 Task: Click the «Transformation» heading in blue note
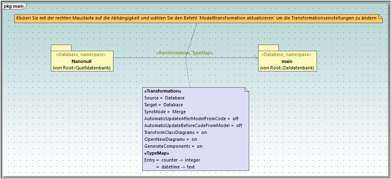click(163, 91)
